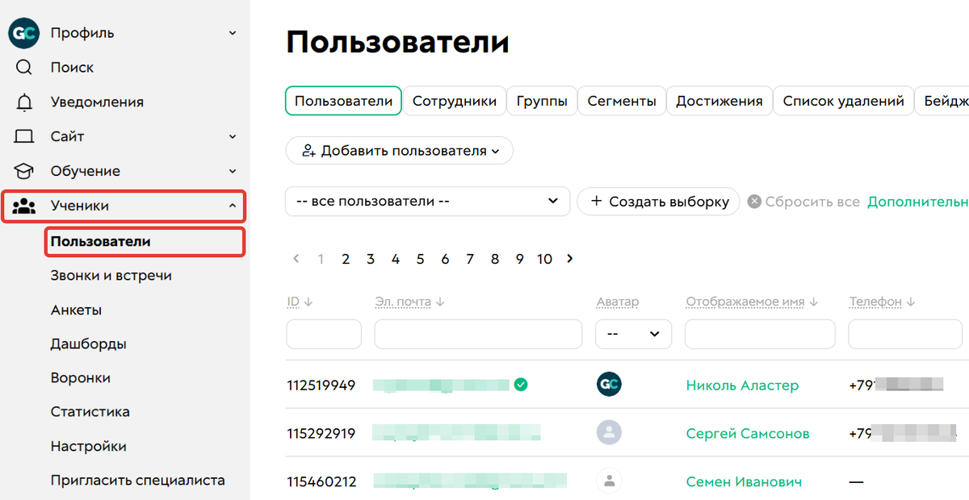This screenshot has height=500, width=969.
Task: Open Николь Аластер's profile link
Action: tap(742, 385)
